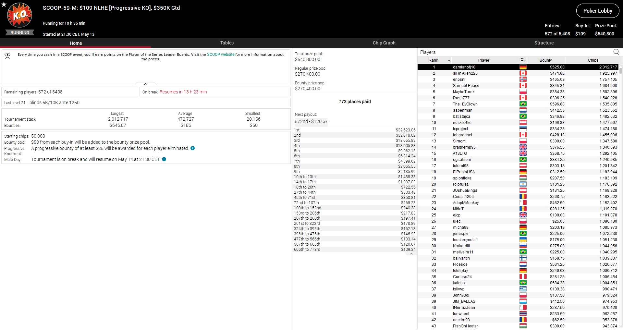The width and height of the screenshot is (623, 330).
Task: Click tsikwz's Greek flag
Action: tap(523, 289)
